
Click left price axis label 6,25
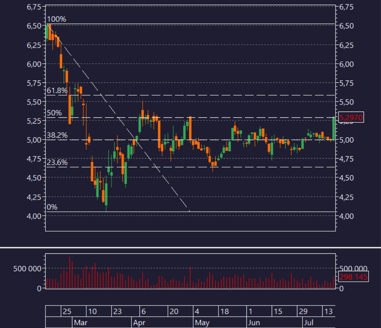34,45
